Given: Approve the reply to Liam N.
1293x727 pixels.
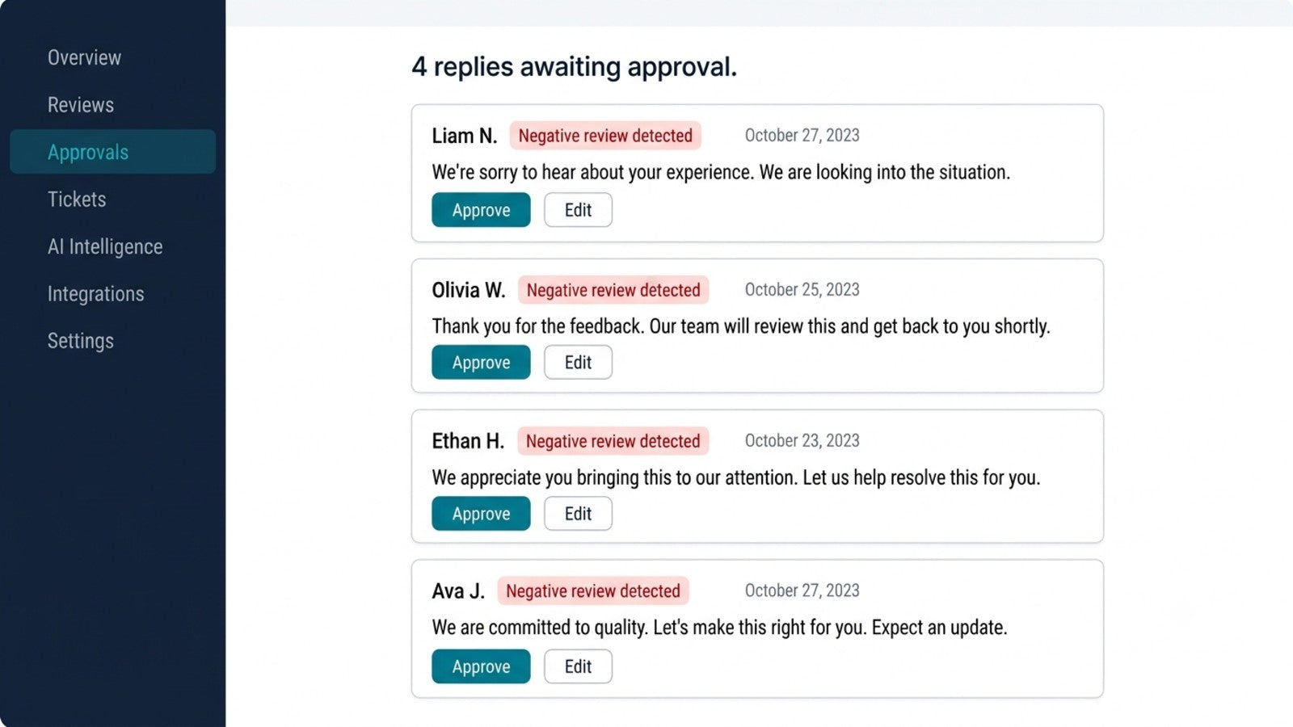Looking at the screenshot, I should tap(481, 210).
